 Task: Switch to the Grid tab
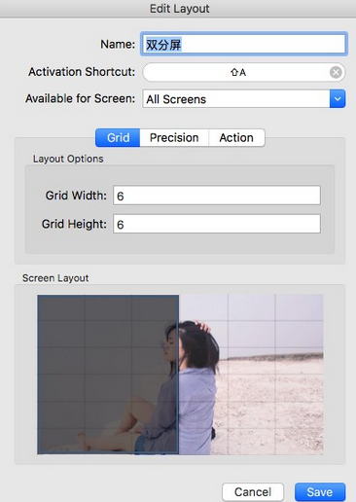(x=118, y=137)
